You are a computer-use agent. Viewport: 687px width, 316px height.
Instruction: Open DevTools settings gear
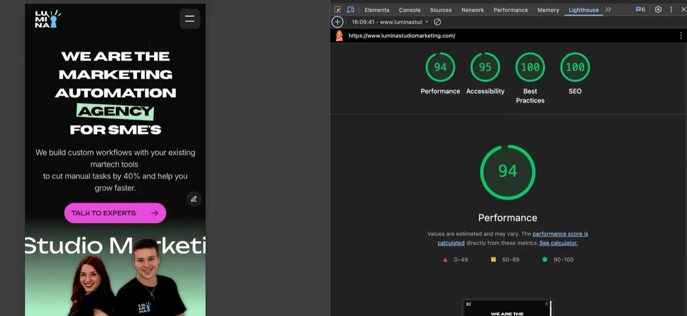click(x=659, y=9)
